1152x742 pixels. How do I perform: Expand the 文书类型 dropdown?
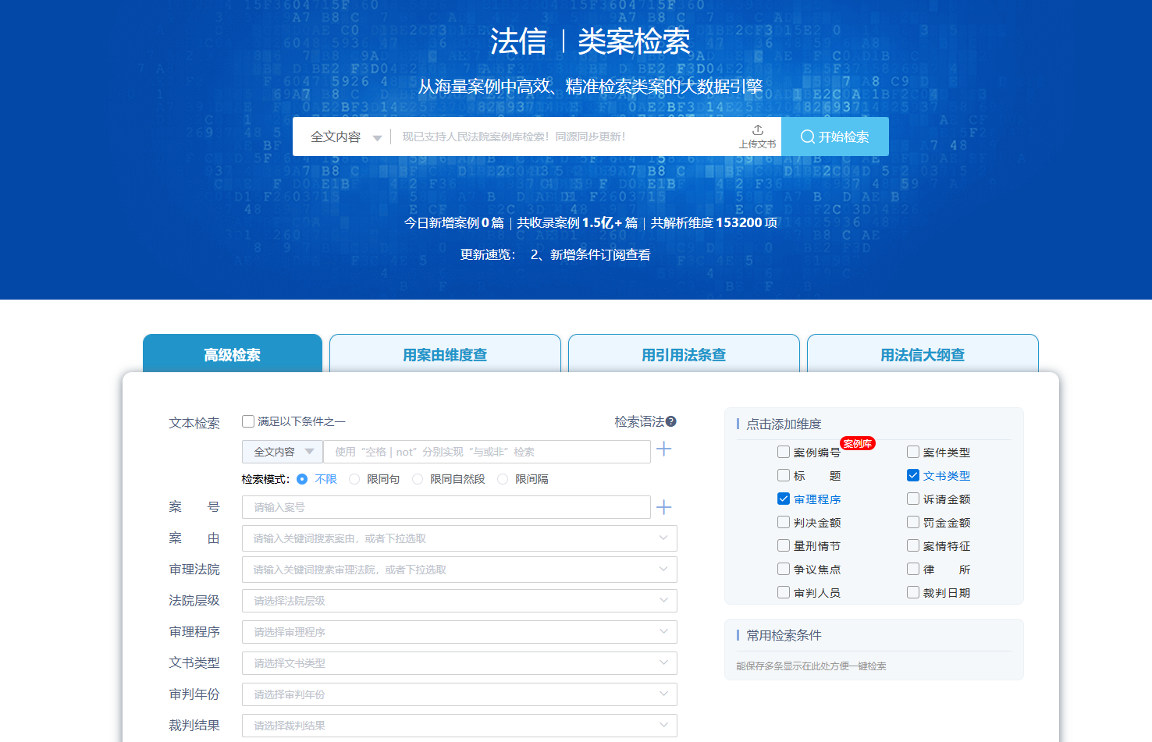click(x=460, y=663)
